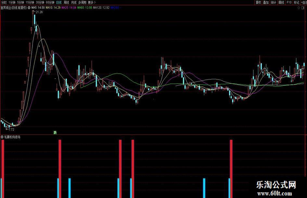Open the 统计 statistics button

tap(273, 2)
